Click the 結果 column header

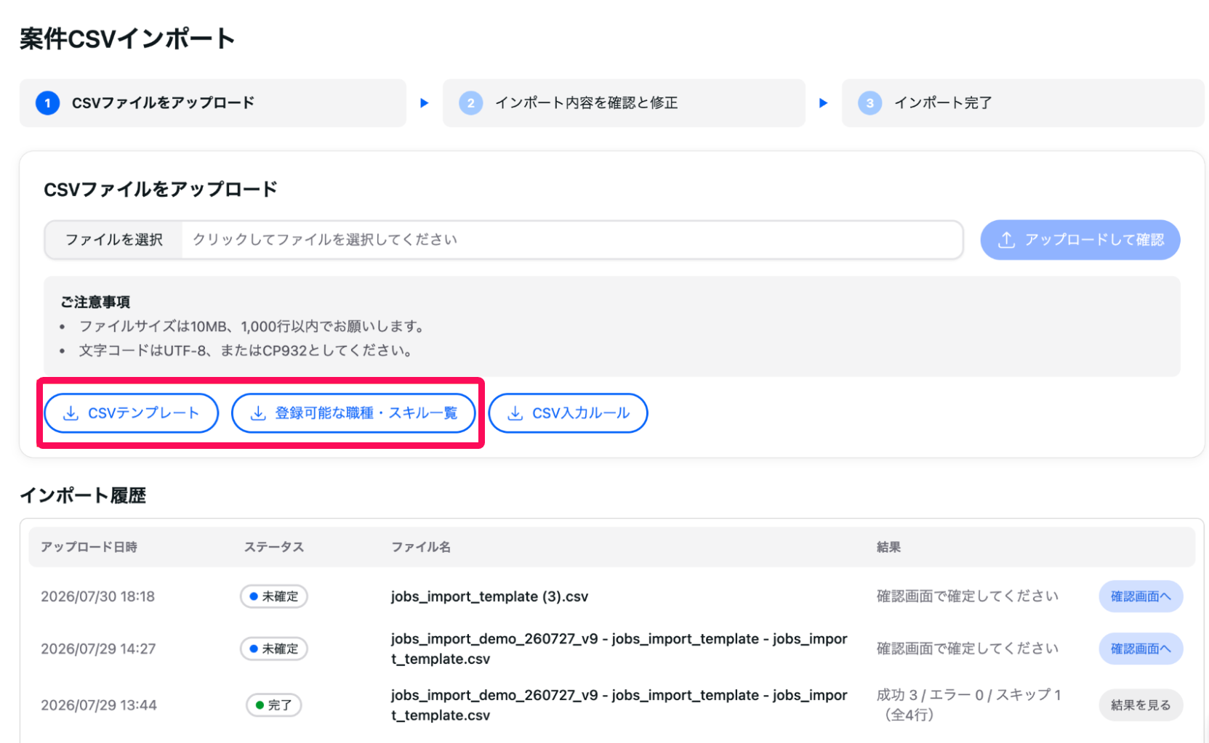click(x=888, y=547)
